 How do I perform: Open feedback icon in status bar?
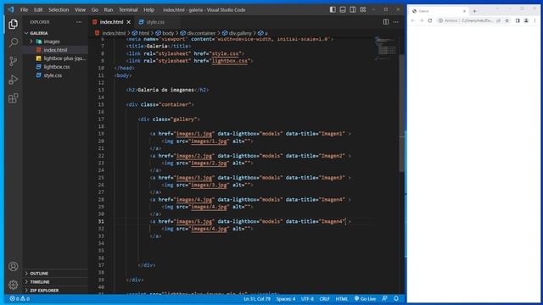point(384,298)
